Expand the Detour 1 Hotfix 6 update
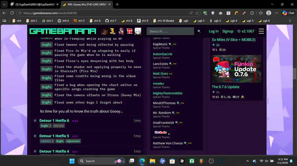297x166 pixels. pos(35,120)
